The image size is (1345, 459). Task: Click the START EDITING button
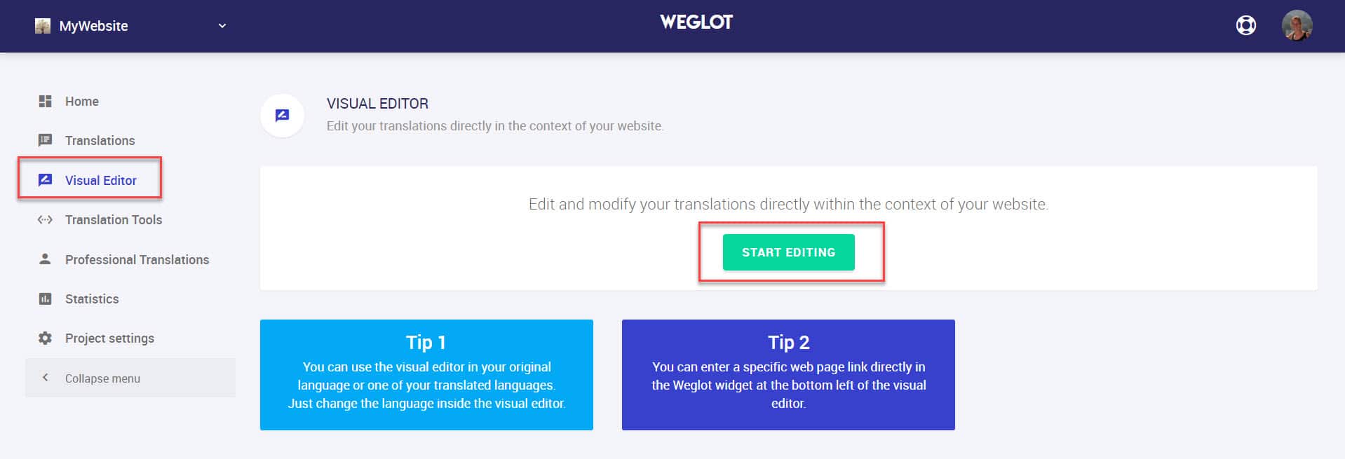[x=789, y=252]
